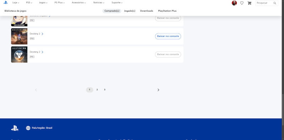Go to page 3 in pagination

pos(104,90)
